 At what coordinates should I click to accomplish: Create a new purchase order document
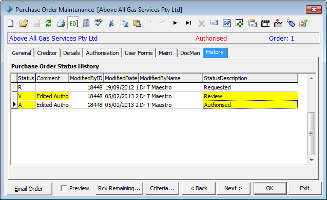tap(11, 23)
